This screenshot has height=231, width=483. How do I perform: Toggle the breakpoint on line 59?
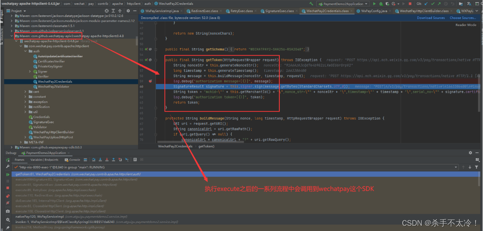click(150, 81)
